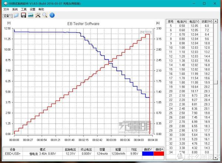Image resolution: width=222 pixels, height=163 pixels.
Task: Click power value 14.3 in row 33
Action: tap(207, 148)
